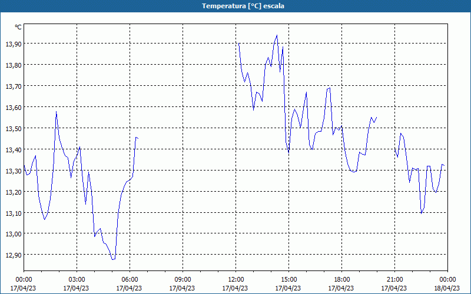Select the 13,70 y-axis label

[14, 86]
